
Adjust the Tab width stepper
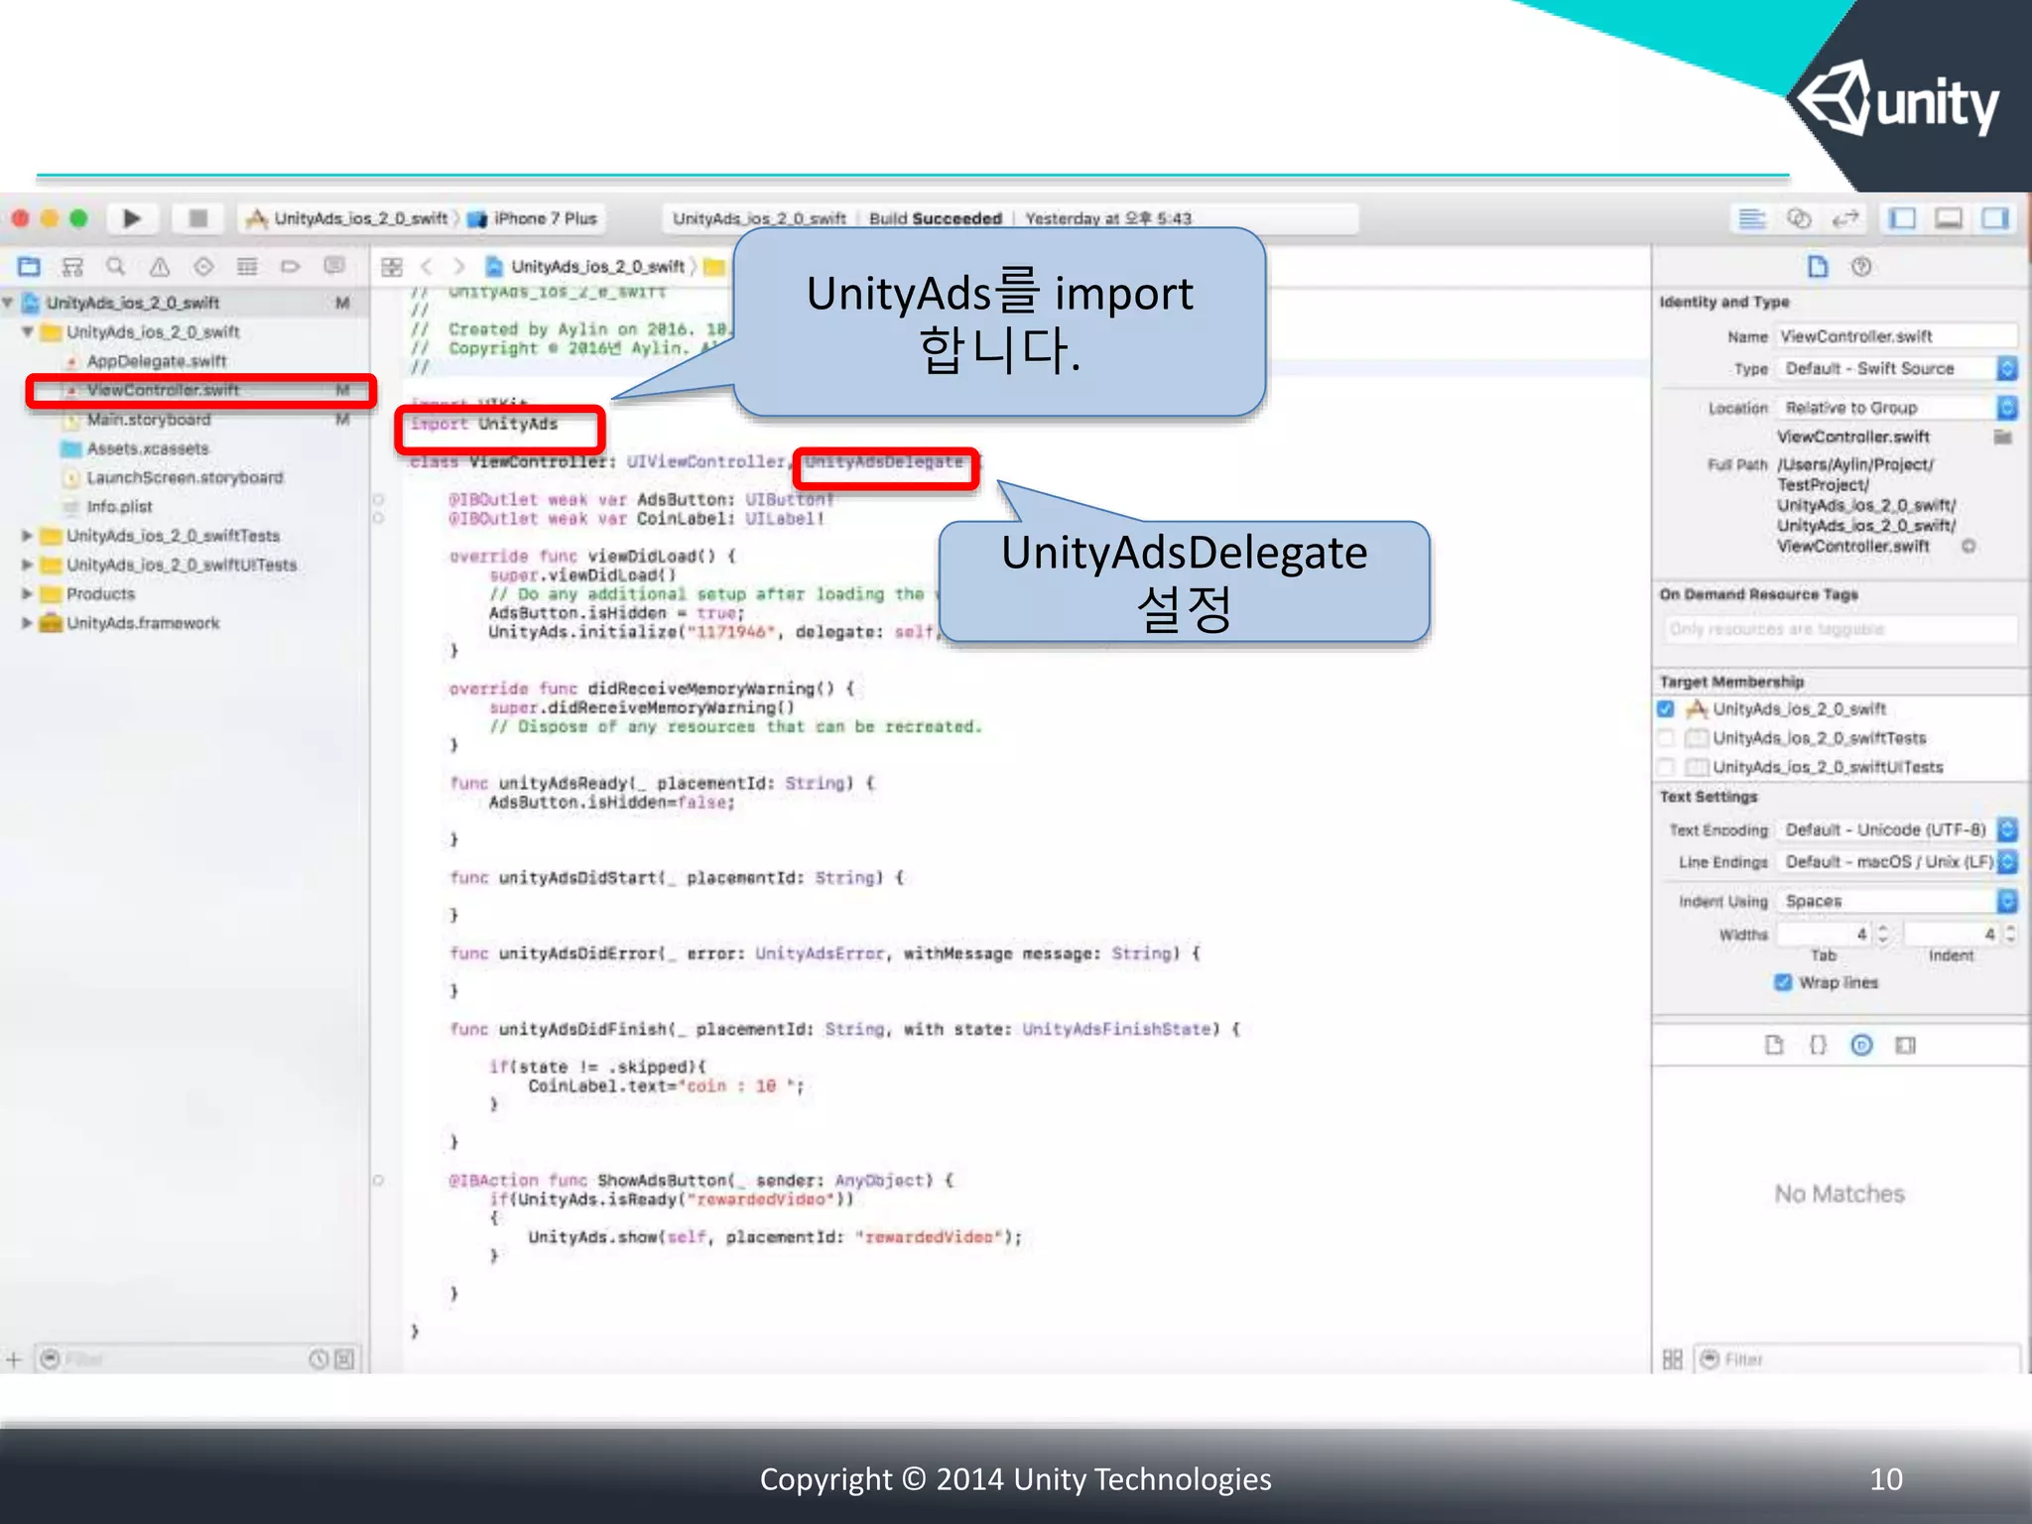coord(1883,934)
